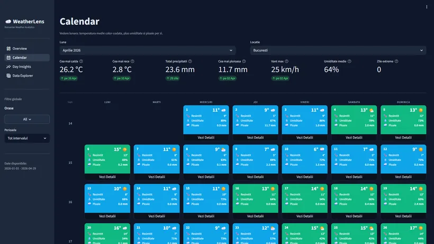Click the 64% humidity value
Image resolution: width=434 pixels, height=244 pixels.
[x=331, y=69]
